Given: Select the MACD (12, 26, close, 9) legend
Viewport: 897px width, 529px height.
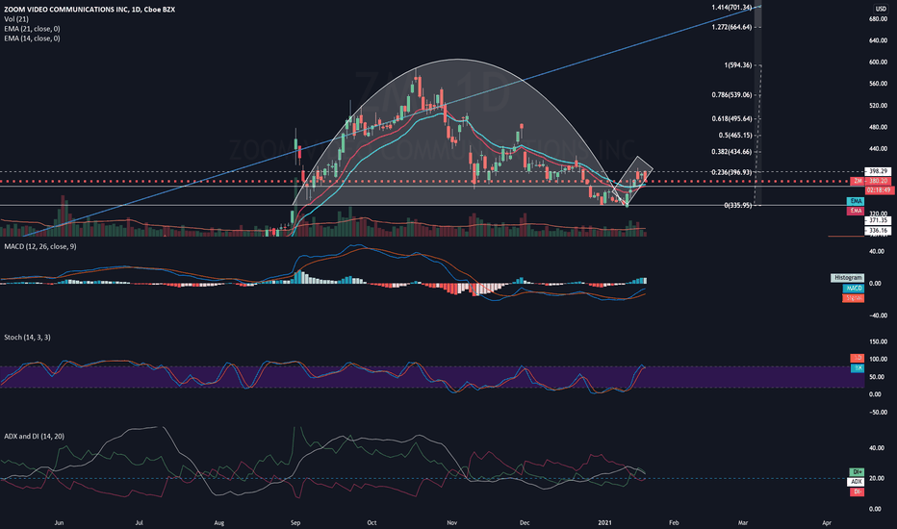Looking at the screenshot, I should tap(40, 246).
